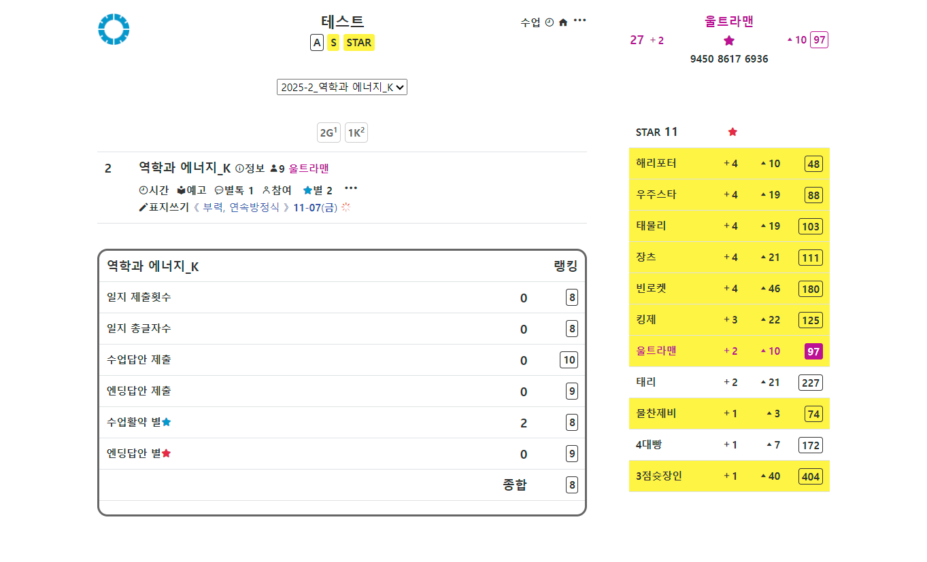
Task: Open the course selector 2025-2_역학과 에너지_K dropdown
Action: point(341,87)
